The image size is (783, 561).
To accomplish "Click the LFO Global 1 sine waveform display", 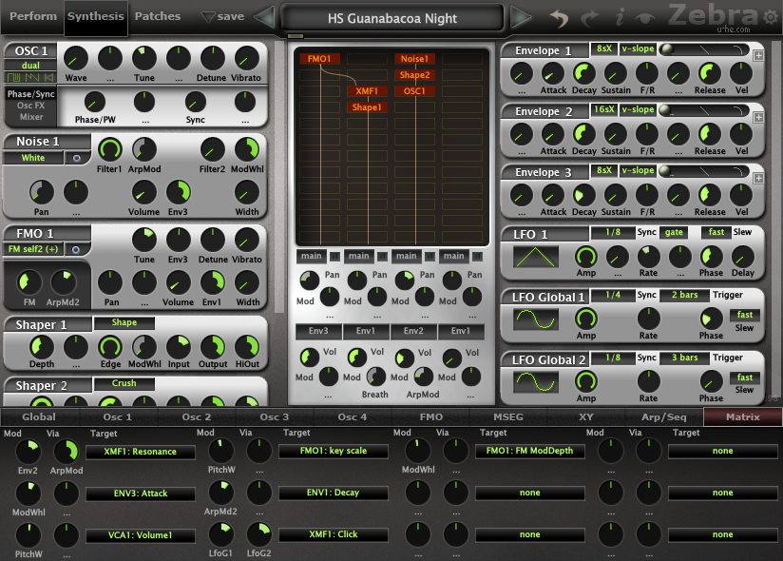I will 536,319.
